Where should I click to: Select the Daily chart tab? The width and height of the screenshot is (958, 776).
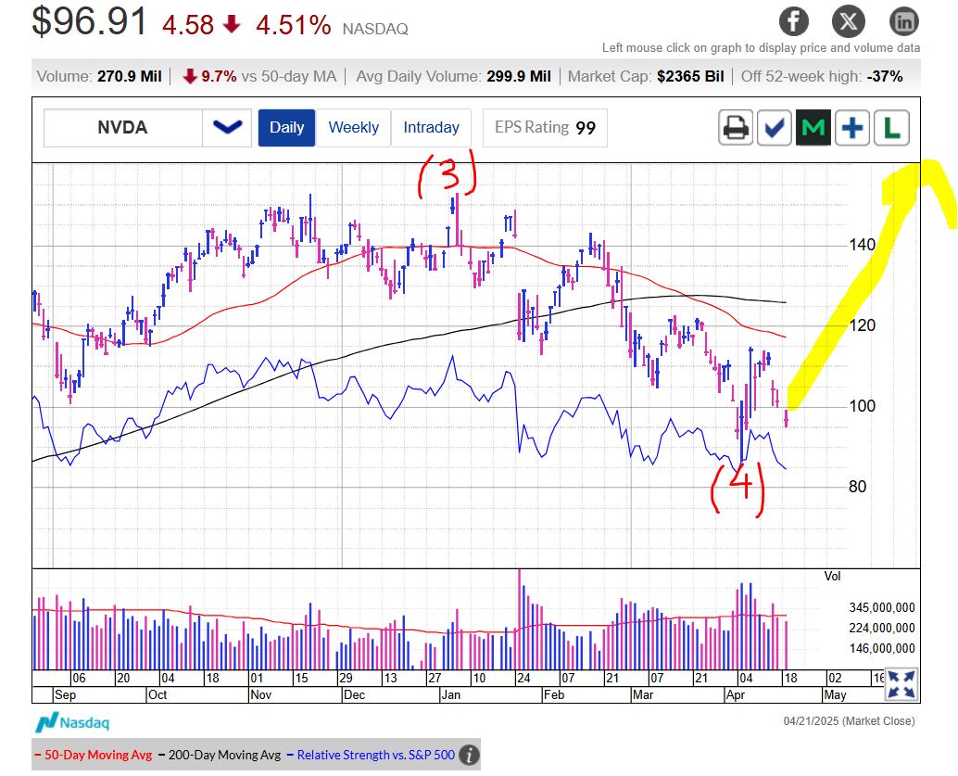[x=286, y=127]
